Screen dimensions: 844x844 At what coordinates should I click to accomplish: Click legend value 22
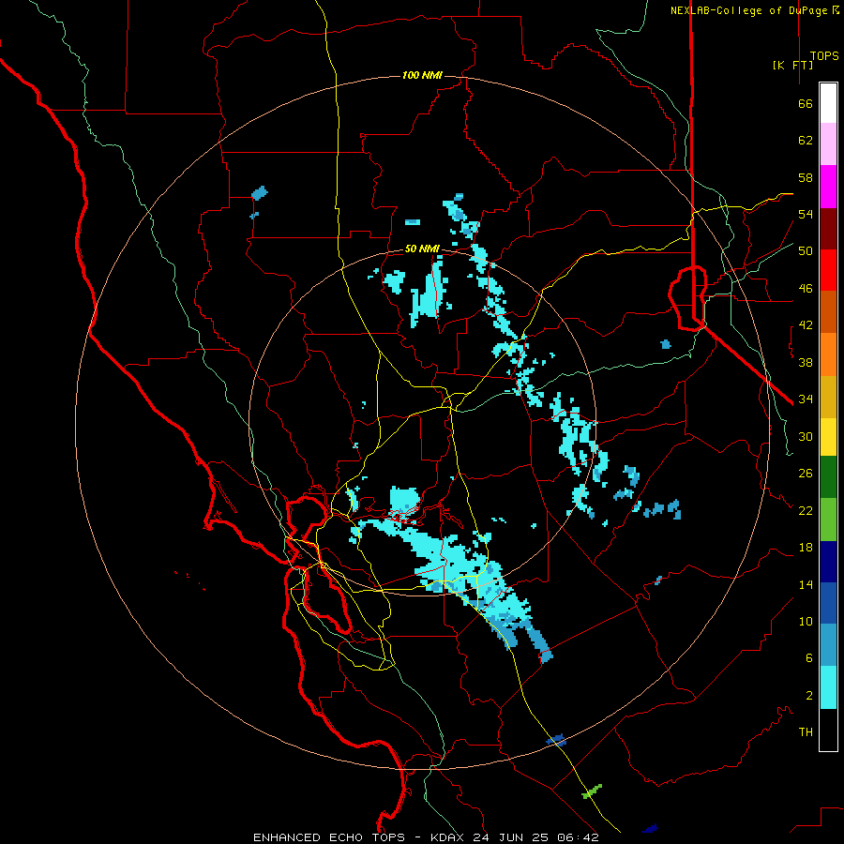click(806, 510)
